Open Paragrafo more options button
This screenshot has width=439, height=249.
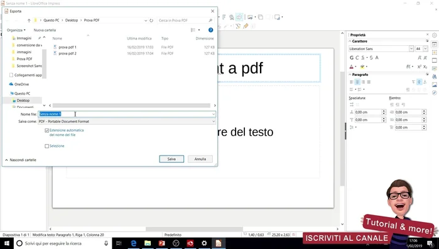(427, 75)
